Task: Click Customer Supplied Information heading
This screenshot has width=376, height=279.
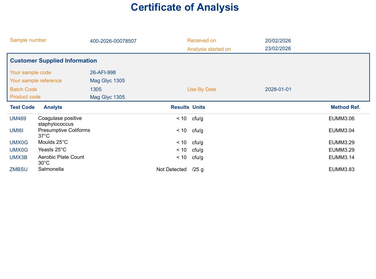Action: pyautogui.click(x=53, y=61)
